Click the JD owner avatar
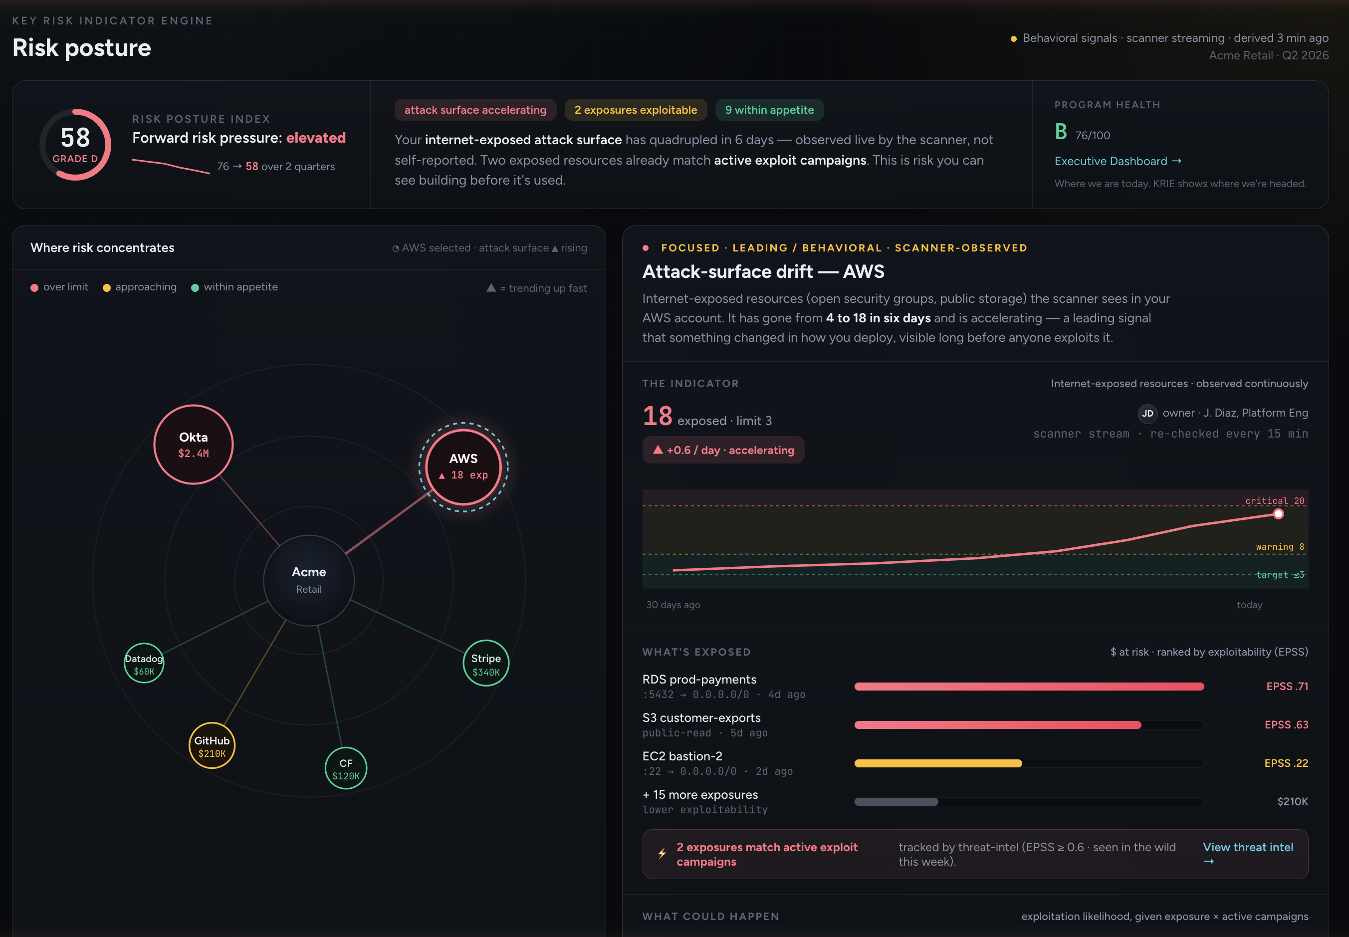Viewport: 1349px width, 937px height. coord(1147,413)
